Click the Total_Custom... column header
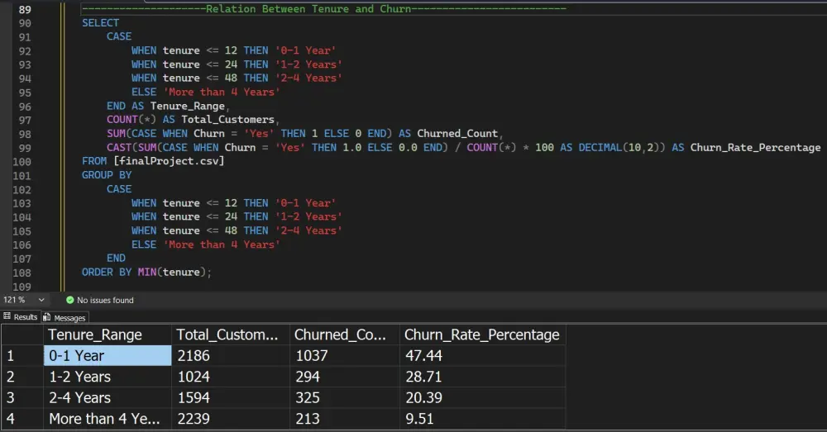The image size is (827, 432). coord(231,335)
